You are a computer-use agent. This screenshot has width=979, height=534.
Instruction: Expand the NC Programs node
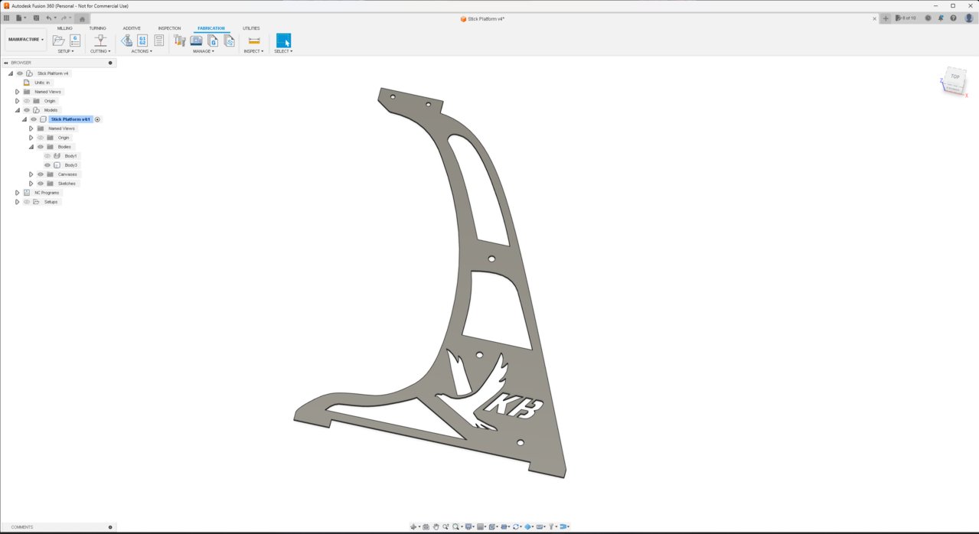point(18,193)
